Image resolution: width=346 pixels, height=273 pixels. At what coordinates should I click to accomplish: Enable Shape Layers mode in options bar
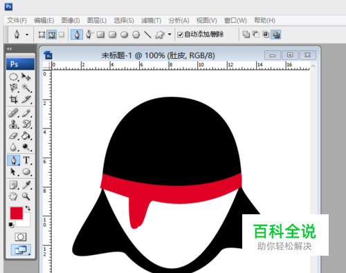tap(42, 35)
